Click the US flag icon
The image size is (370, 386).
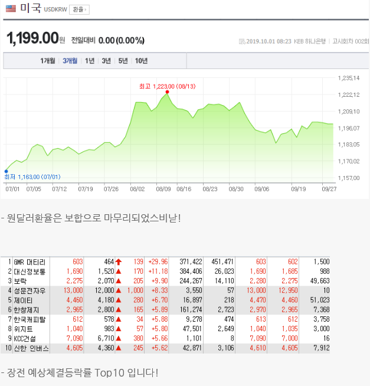click(x=10, y=9)
